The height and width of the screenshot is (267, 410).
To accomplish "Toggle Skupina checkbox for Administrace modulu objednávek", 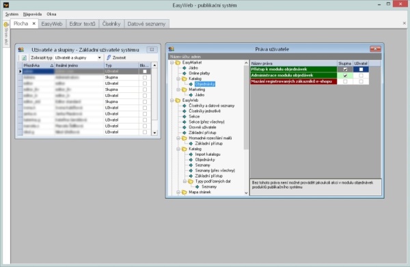I will click(345, 76).
